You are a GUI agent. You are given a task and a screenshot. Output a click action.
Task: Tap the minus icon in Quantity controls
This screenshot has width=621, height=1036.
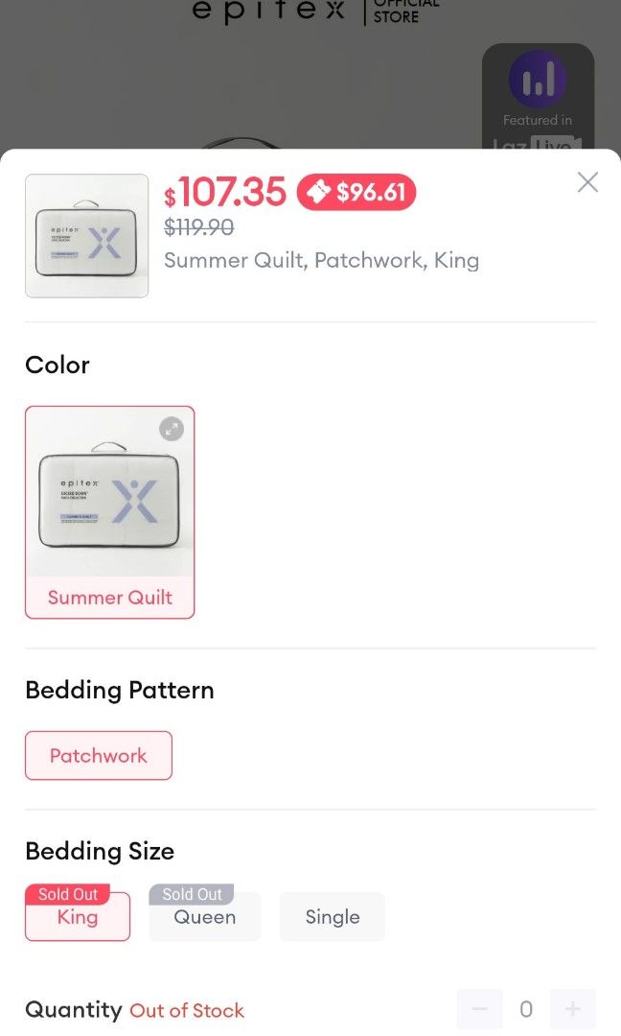click(479, 1009)
